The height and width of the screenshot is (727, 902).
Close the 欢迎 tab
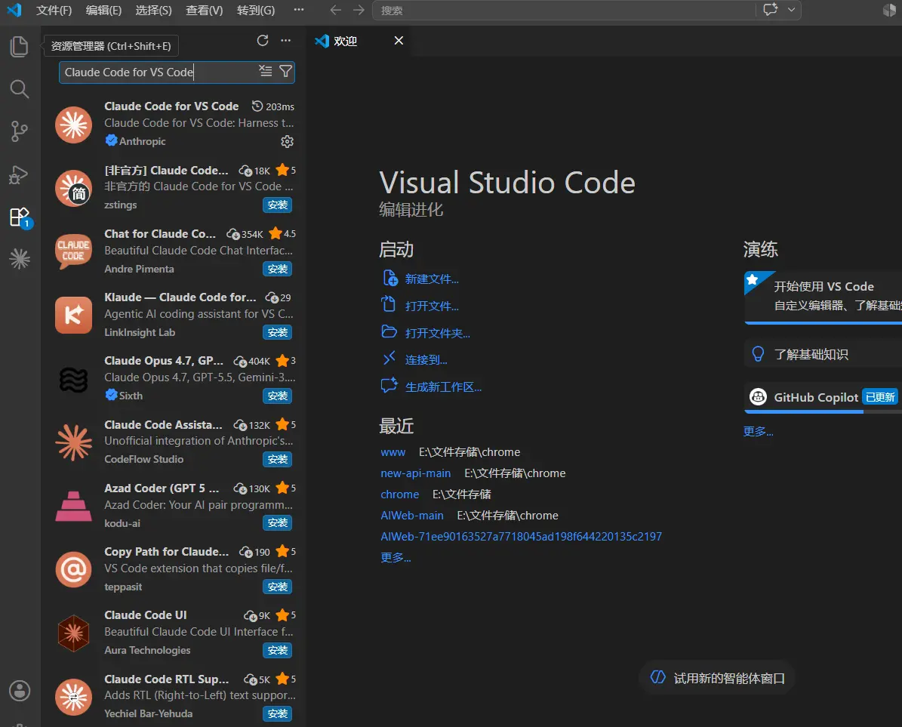[x=399, y=40]
